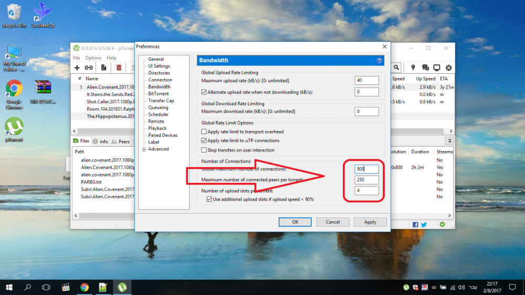Select Queueing in preferences tree
This screenshot has width=525, height=295.
(x=158, y=107)
